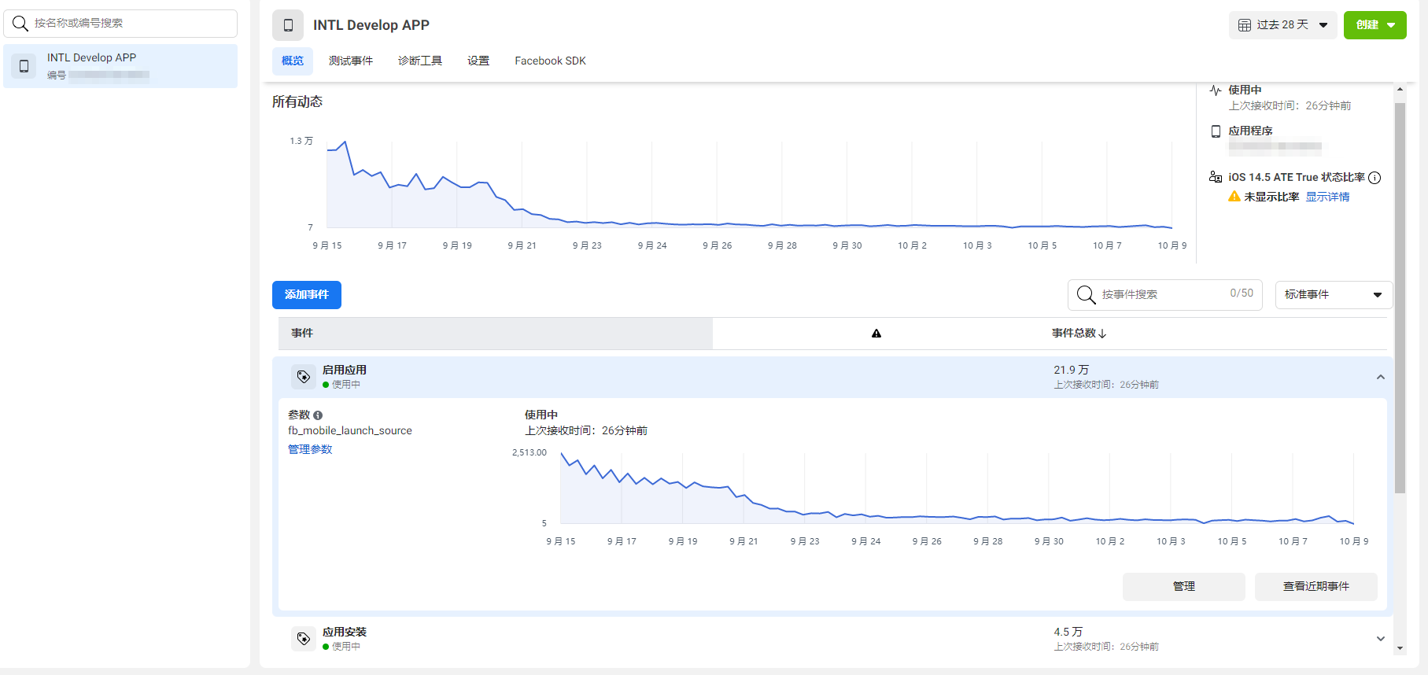The height and width of the screenshot is (675, 1428).
Task: Click the calendar icon in date range selector
Action: point(1245,25)
